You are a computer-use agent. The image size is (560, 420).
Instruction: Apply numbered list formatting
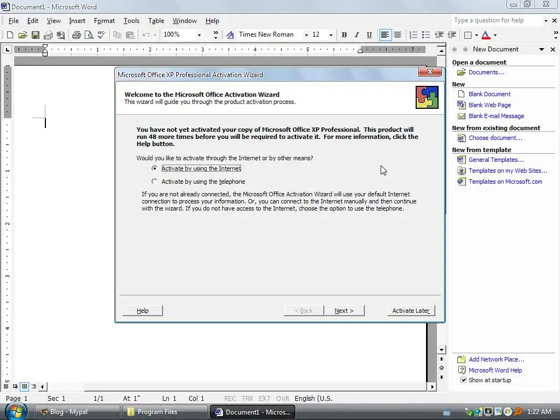pyautogui.click(x=413, y=34)
